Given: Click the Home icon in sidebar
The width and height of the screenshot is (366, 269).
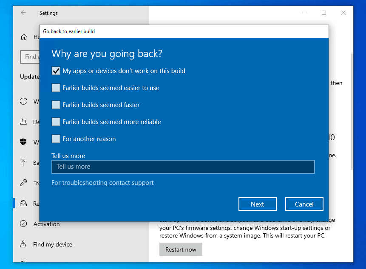Looking at the screenshot, I should point(24,37).
